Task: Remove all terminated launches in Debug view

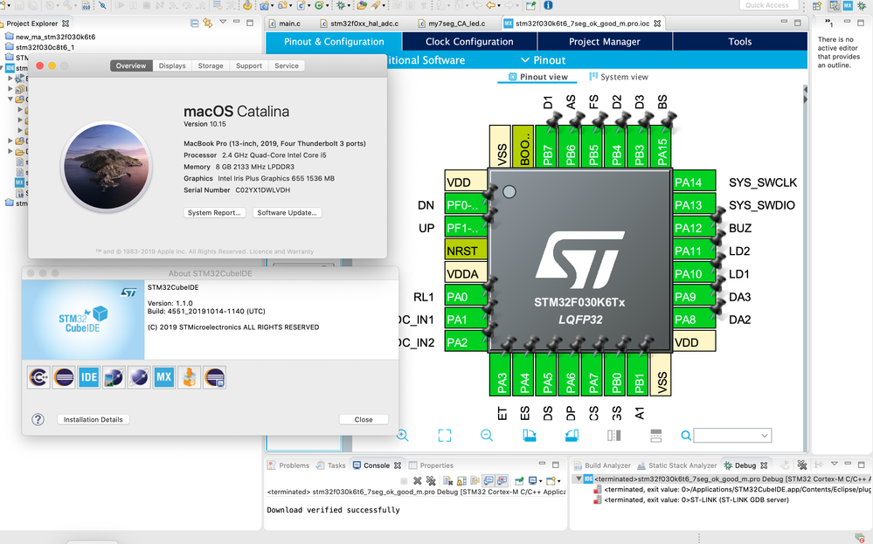Action: (801, 465)
